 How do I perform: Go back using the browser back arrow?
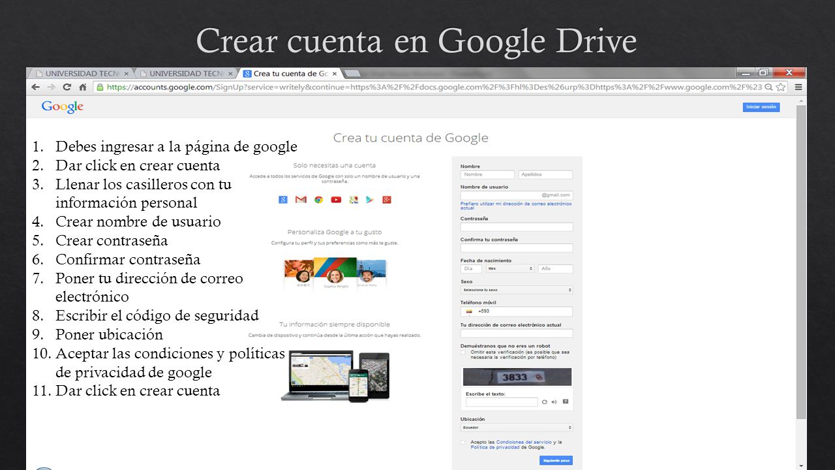pyautogui.click(x=35, y=87)
